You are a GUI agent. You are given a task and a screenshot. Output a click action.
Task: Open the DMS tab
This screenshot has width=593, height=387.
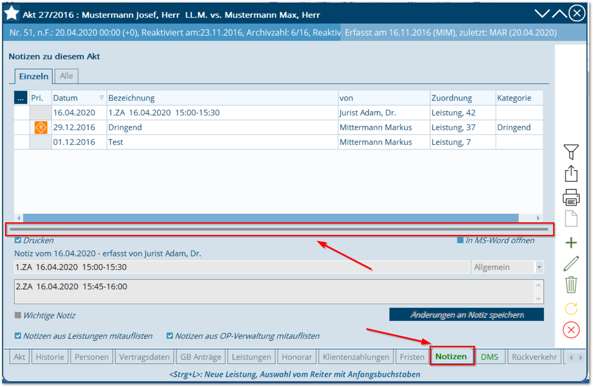pyautogui.click(x=490, y=357)
